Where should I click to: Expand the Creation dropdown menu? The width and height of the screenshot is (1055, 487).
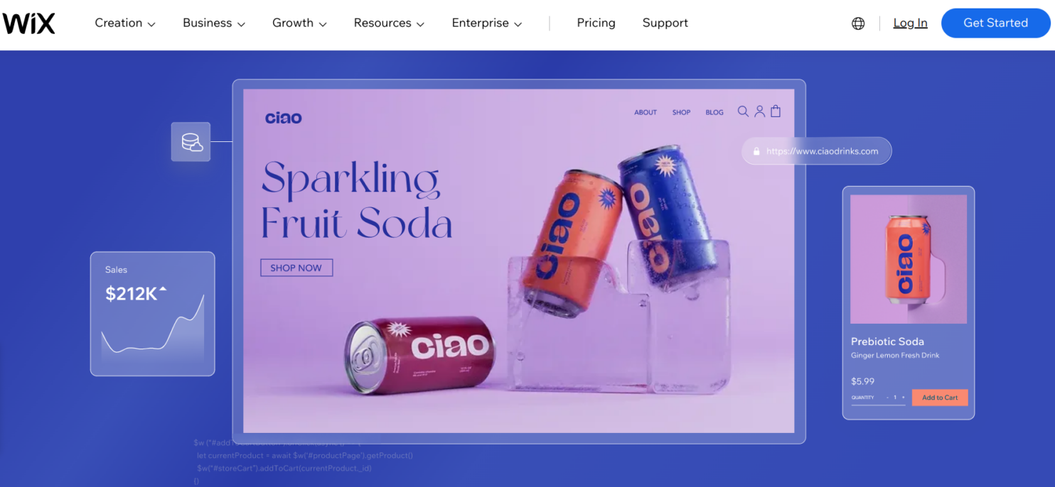pos(125,23)
